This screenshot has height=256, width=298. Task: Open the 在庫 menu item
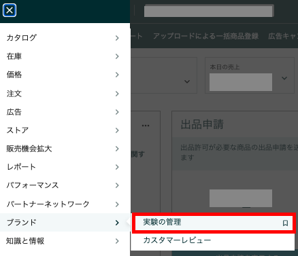tap(65, 56)
